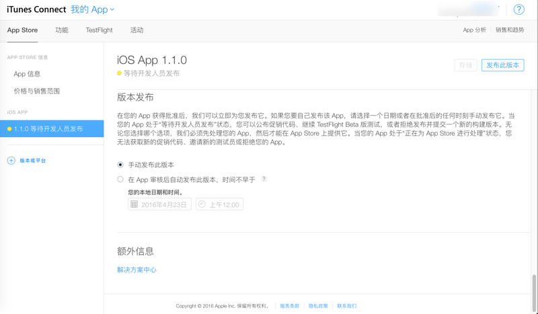Go to App 分析
538x314 pixels.
coord(474,30)
